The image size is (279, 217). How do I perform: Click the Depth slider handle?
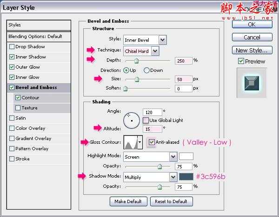(136, 61)
